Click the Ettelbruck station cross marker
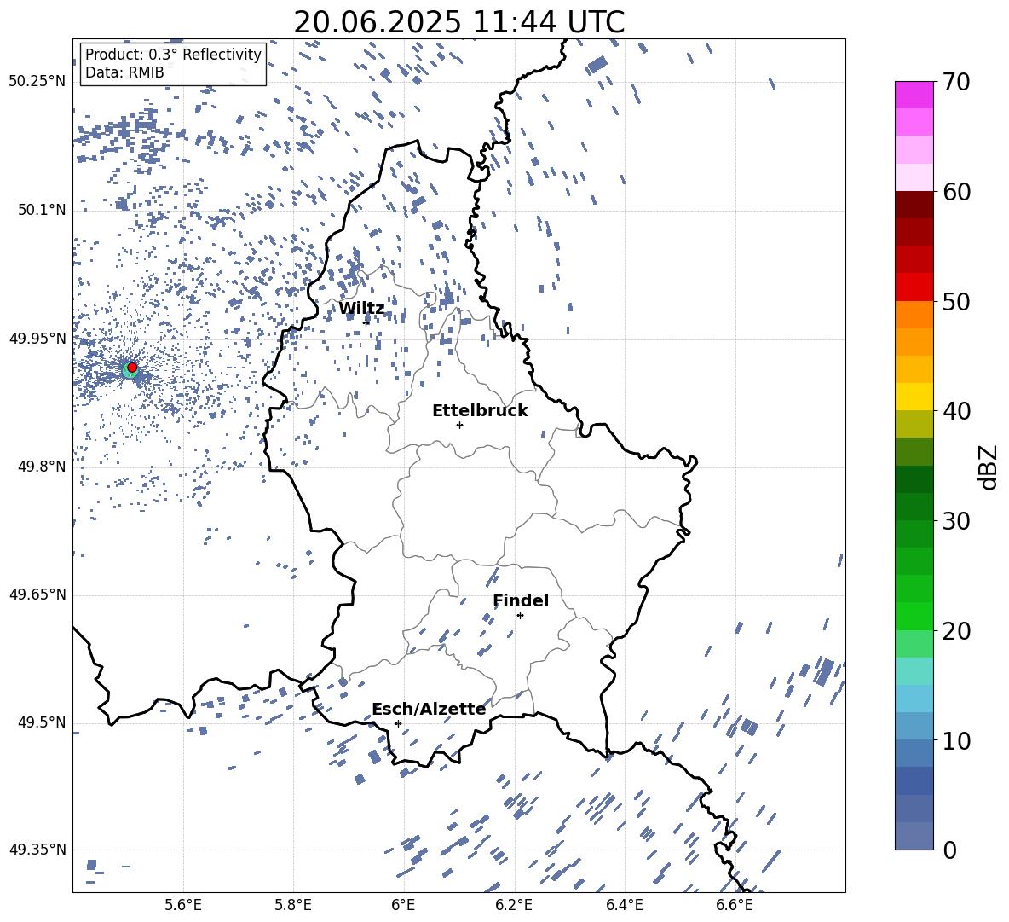The image size is (1009, 922). click(x=459, y=425)
